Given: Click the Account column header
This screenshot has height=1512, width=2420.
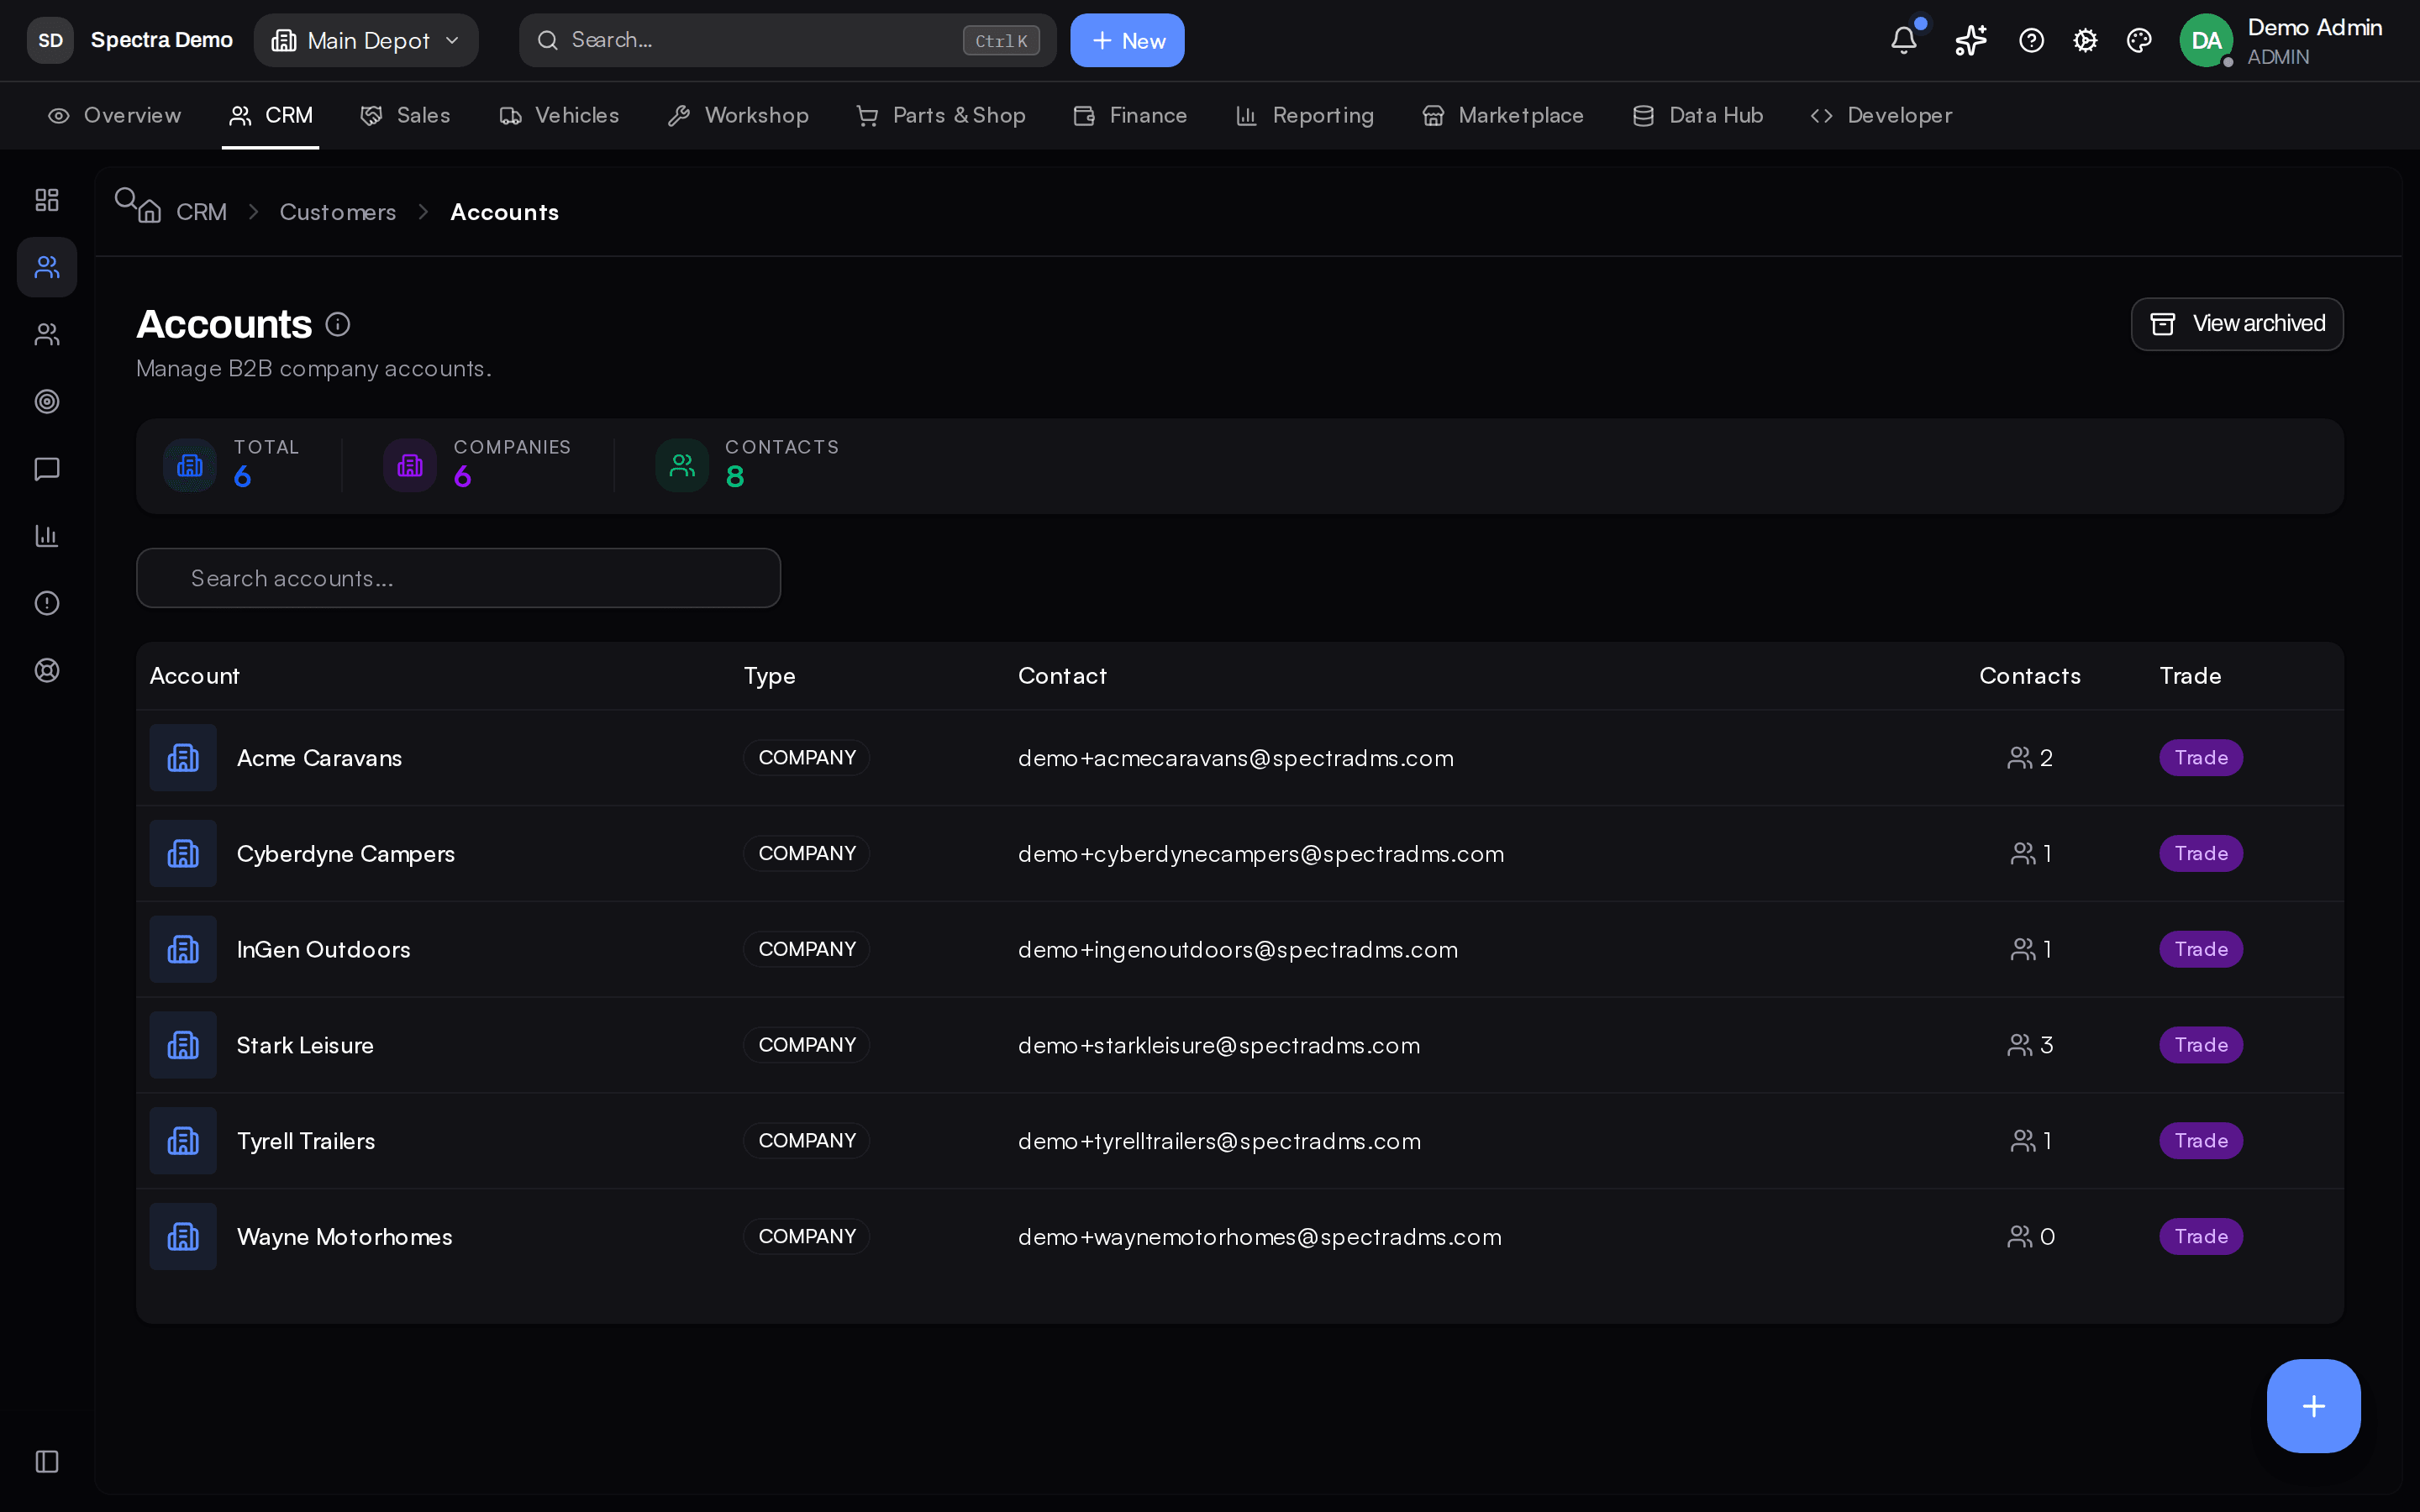Looking at the screenshot, I should tap(194, 676).
